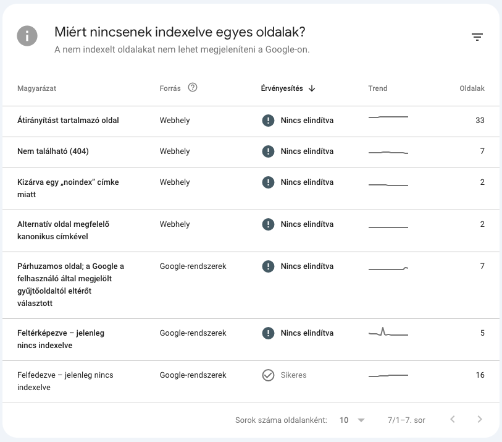This screenshot has width=502, height=442.
Task: Click warning icon in Átirányítást tartalmazó oldal row
Action: click(267, 121)
